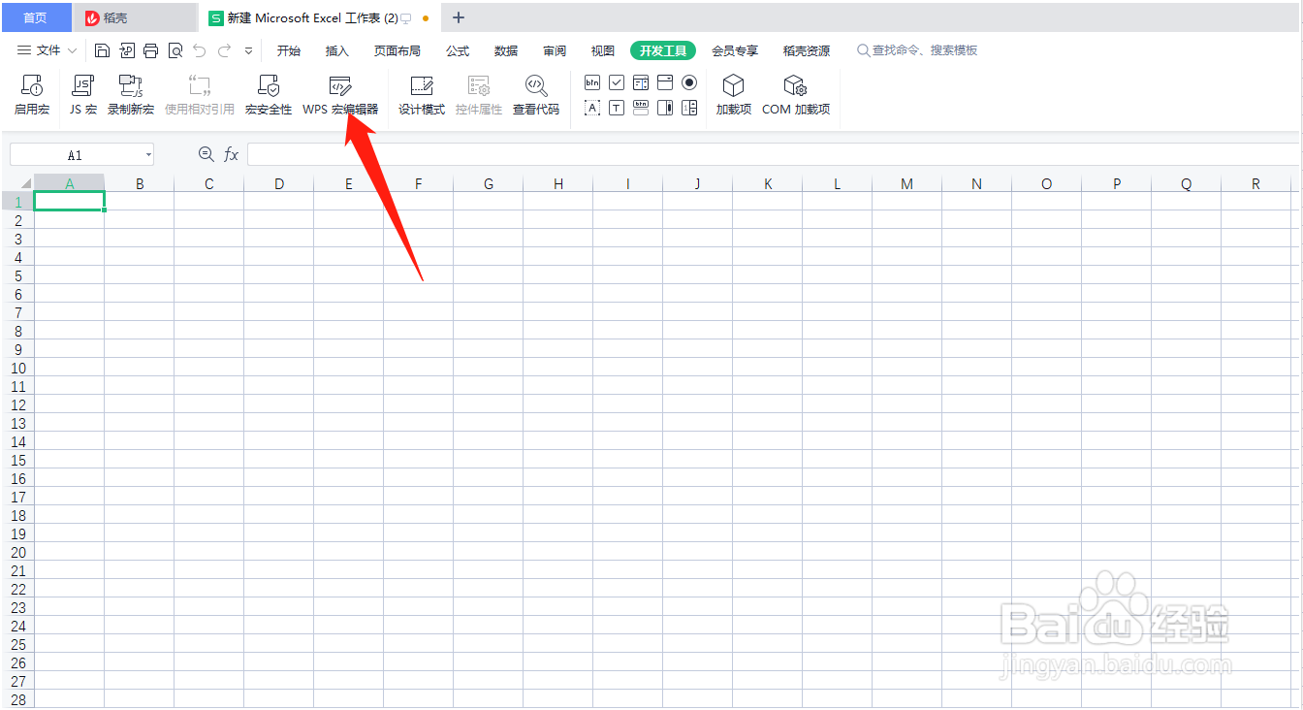Screen dimensions: 1303x710
Task: Click the 查找命令、搜索模板 search box
Action: click(917, 50)
